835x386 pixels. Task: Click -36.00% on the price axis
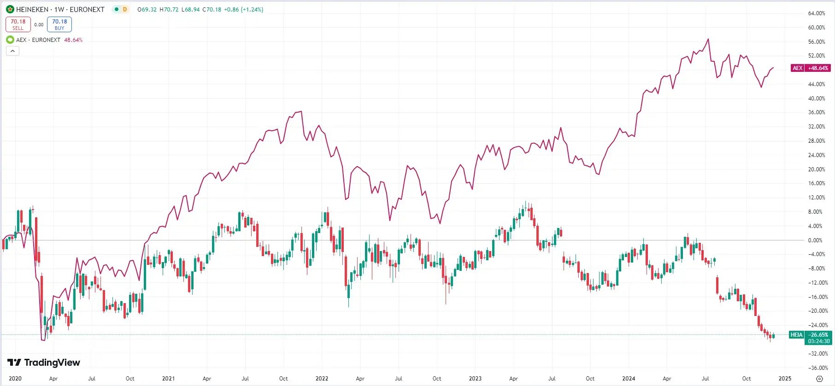(x=818, y=368)
